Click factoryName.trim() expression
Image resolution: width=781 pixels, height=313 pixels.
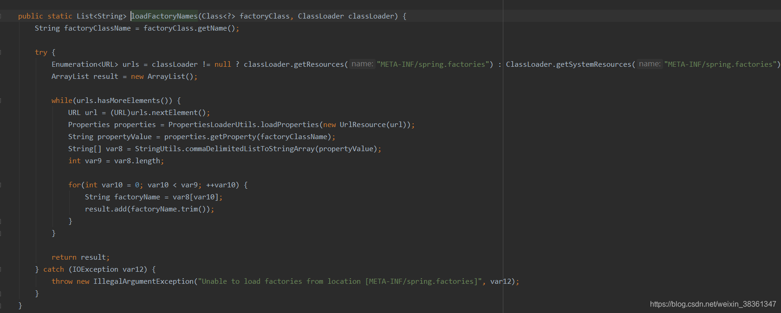(x=169, y=209)
